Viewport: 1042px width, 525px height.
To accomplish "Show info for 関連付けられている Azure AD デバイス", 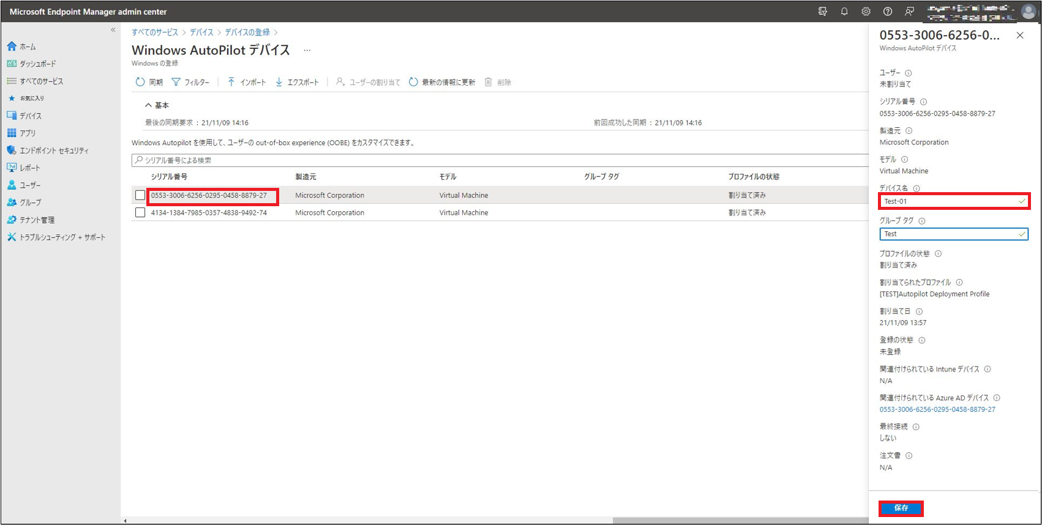I will click(x=997, y=398).
